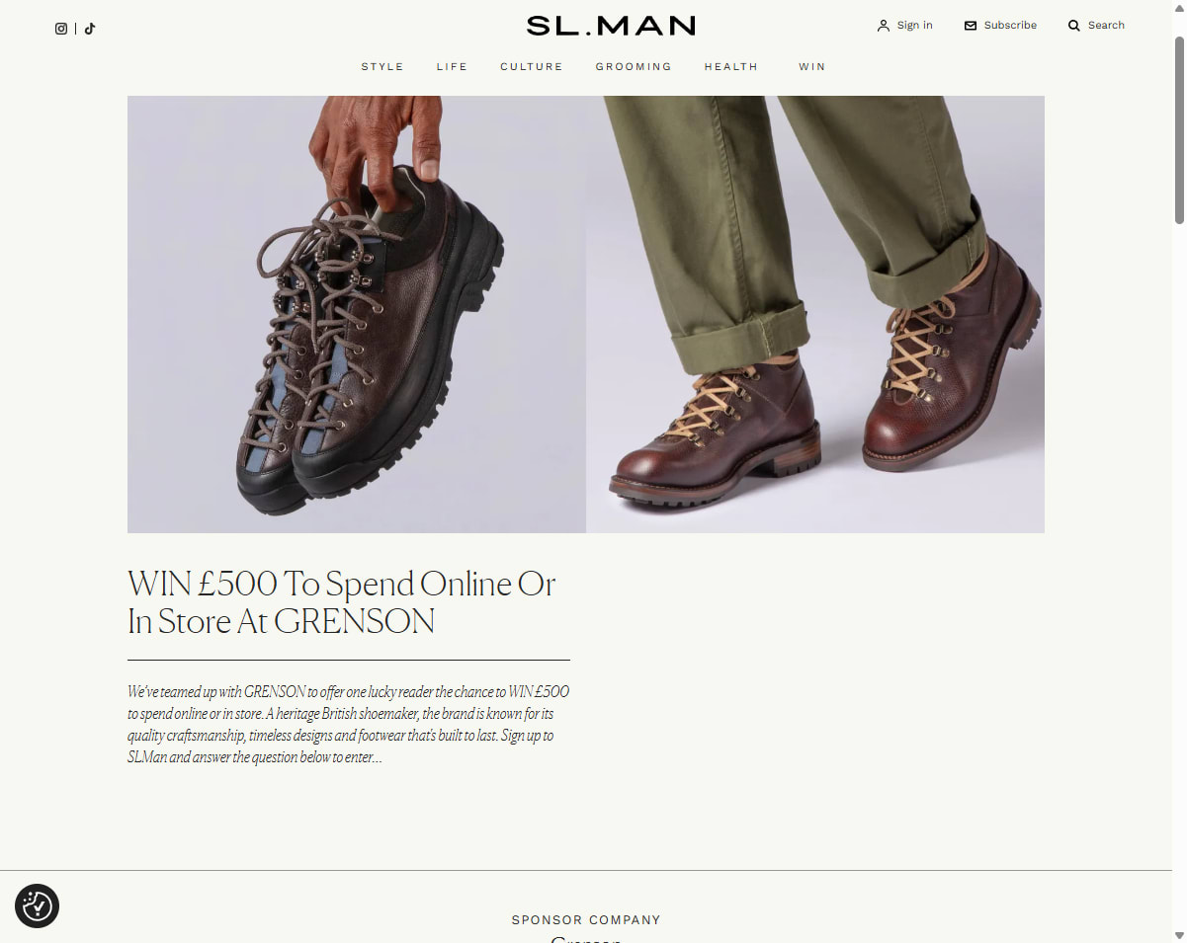Click the Subscribe text link
This screenshot has height=943, width=1187.
[1010, 26]
